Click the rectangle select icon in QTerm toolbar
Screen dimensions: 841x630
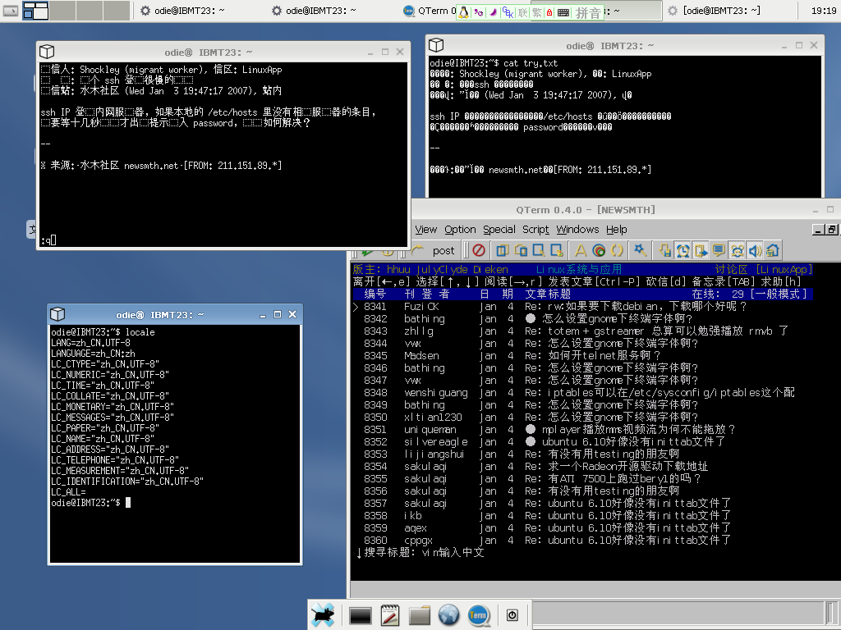coord(539,250)
